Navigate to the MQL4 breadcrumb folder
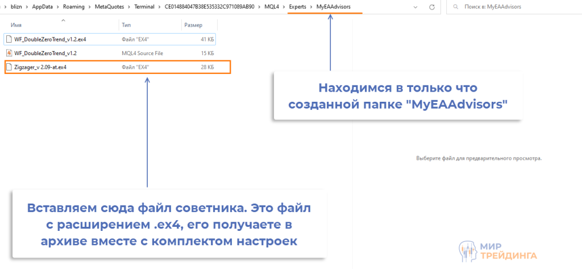 point(272,7)
